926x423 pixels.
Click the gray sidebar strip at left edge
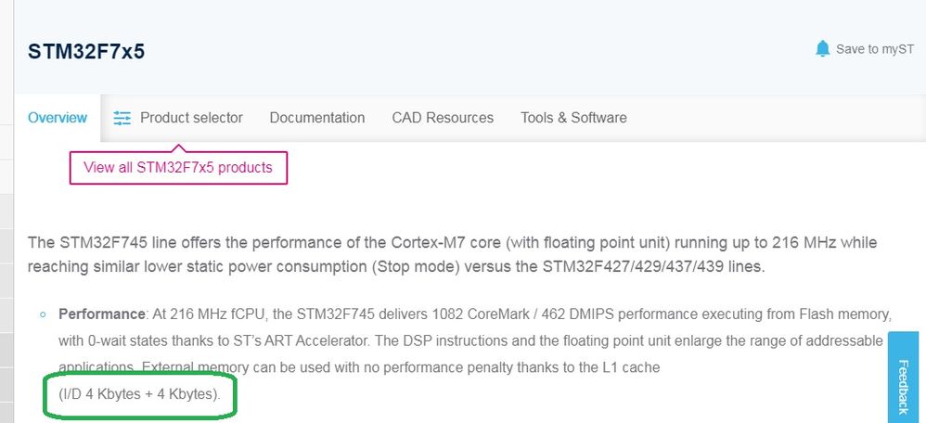tap(6, 211)
